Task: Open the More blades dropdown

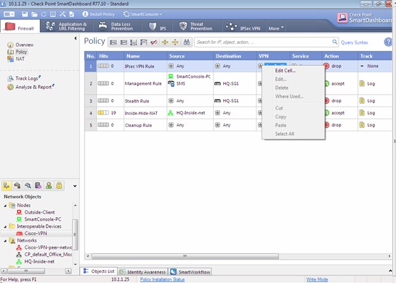Action: coord(276,29)
